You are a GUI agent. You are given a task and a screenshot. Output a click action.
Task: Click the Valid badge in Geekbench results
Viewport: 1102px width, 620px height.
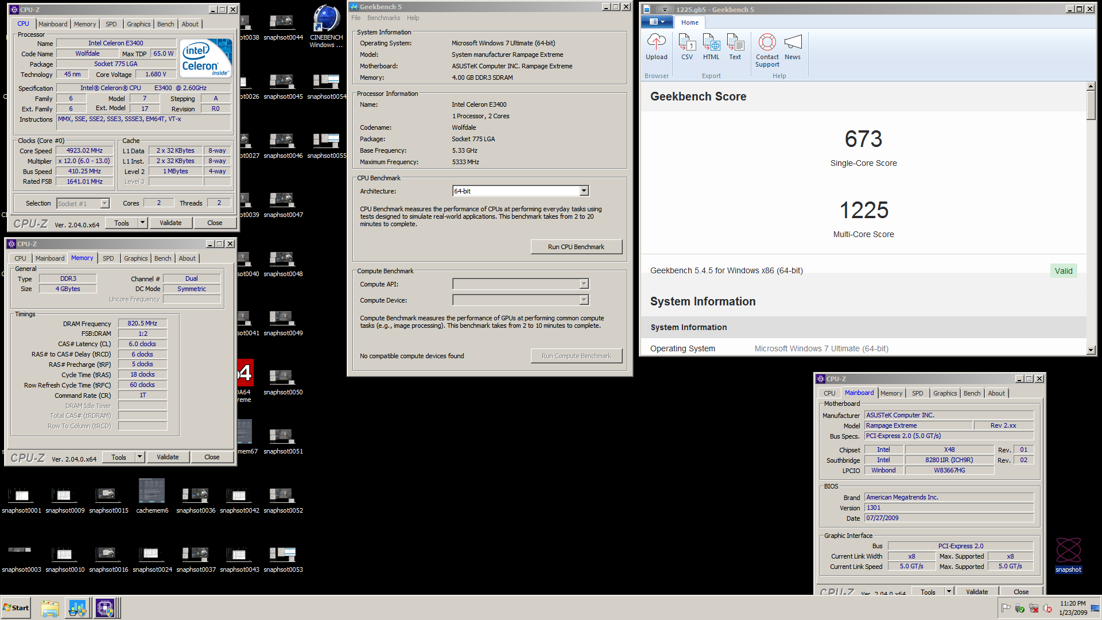pos(1064,271)
